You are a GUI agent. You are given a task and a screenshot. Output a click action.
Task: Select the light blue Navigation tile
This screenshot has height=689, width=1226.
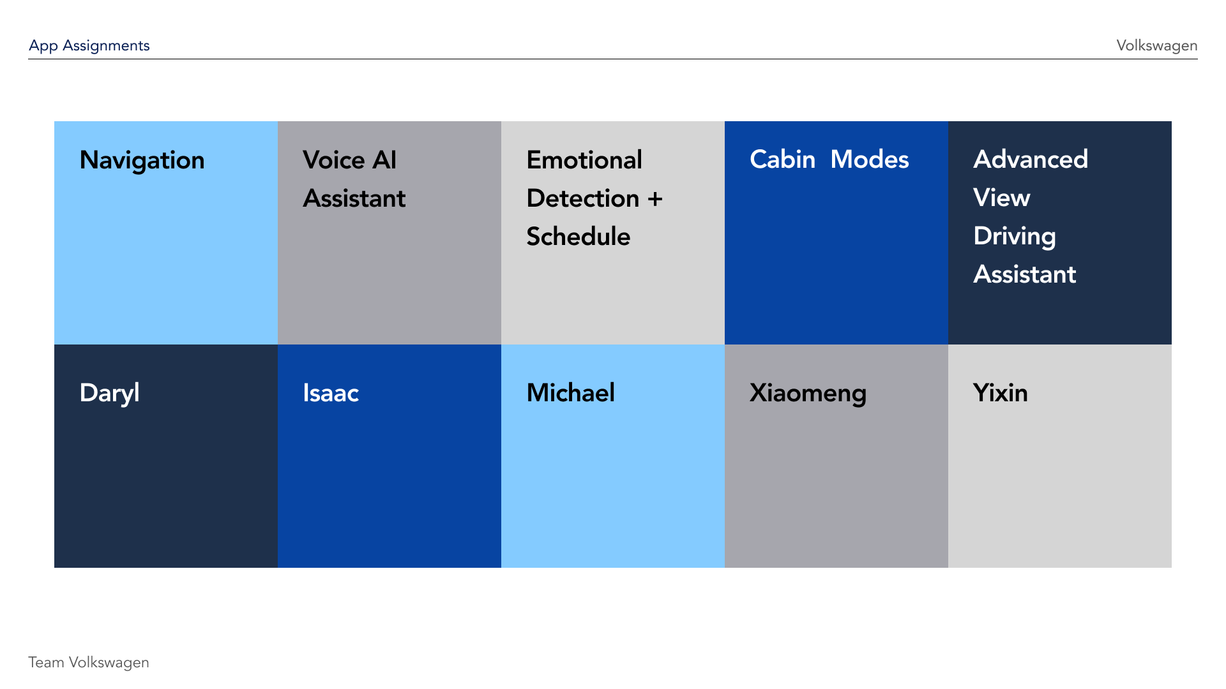[x=166, y=255]
